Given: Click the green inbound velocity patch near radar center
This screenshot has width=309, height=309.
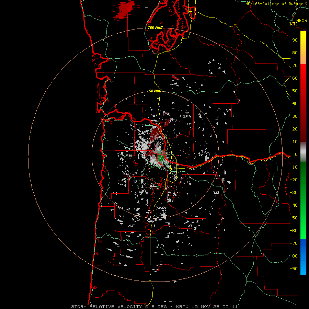Looking at the screenshot, I should 161,157.
